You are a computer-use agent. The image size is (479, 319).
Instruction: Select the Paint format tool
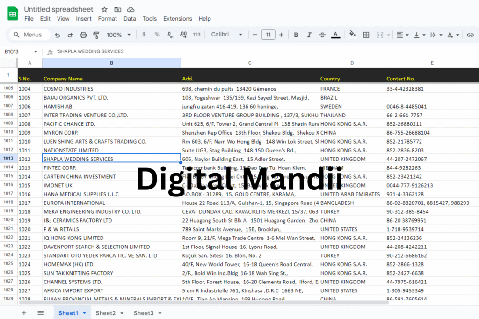pos(96,35)
